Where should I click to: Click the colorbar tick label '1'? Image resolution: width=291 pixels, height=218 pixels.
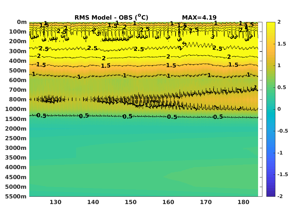click(279, 65)
